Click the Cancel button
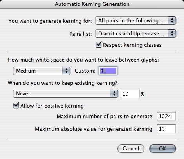Screen dimensions: 184x159 click(131, 148)
